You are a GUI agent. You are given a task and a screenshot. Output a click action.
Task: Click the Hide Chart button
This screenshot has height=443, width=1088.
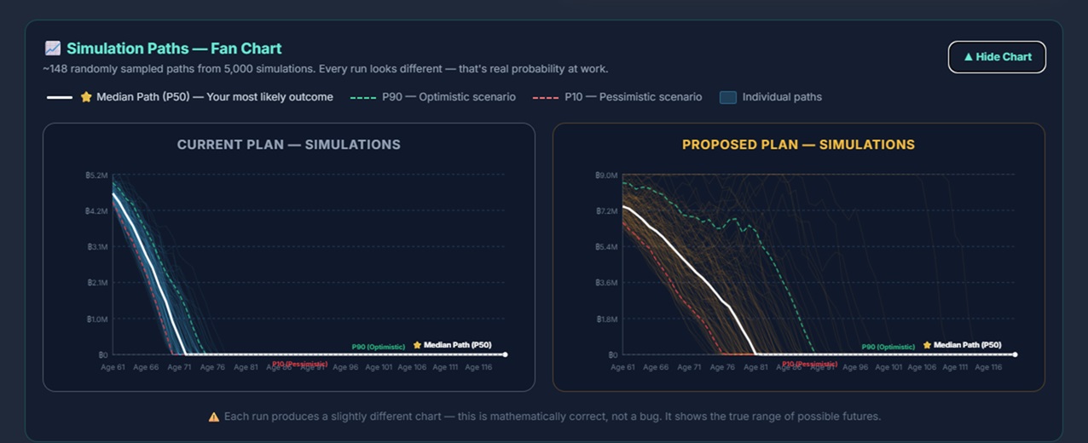point(997,57)
